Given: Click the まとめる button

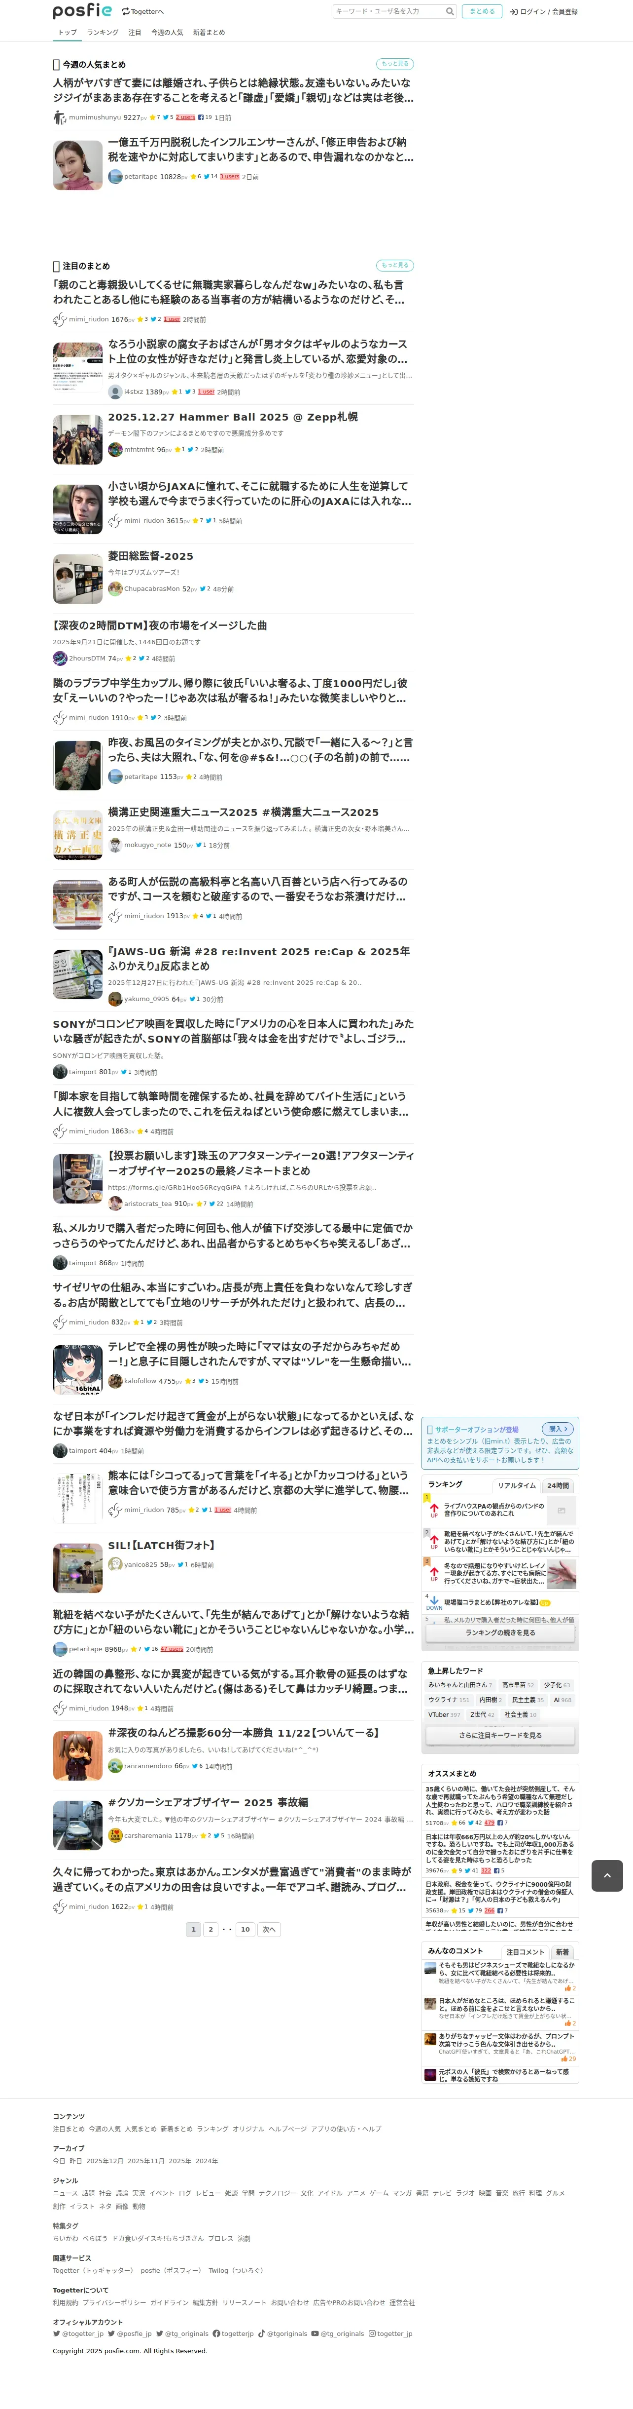Looking at the screenshot, I should [482, 11].
